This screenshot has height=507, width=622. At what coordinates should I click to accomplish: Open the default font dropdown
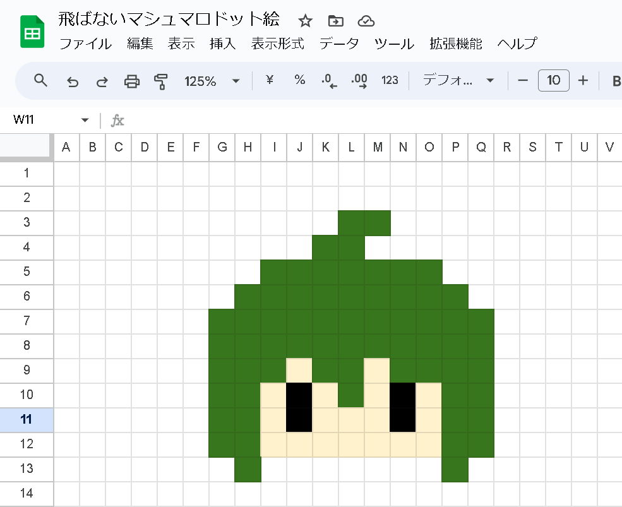[x=458, y=81]
